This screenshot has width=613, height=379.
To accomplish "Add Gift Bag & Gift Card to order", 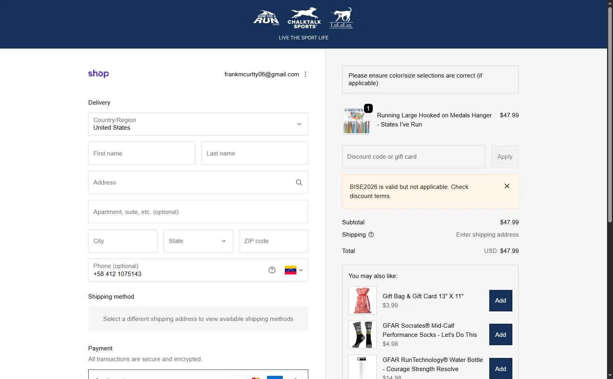I will tap(500, 301).
